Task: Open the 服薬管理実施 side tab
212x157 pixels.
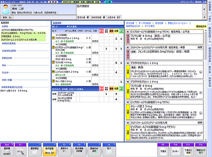Action: tap(209, 55)
